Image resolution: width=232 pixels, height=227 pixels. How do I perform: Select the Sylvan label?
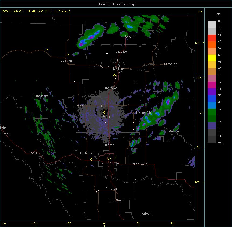(105, 66)
